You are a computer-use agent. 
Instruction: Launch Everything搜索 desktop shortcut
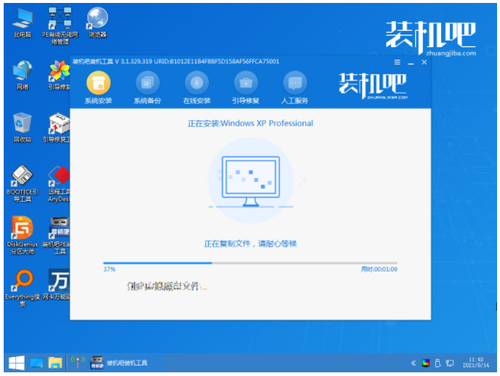(22, 288)
